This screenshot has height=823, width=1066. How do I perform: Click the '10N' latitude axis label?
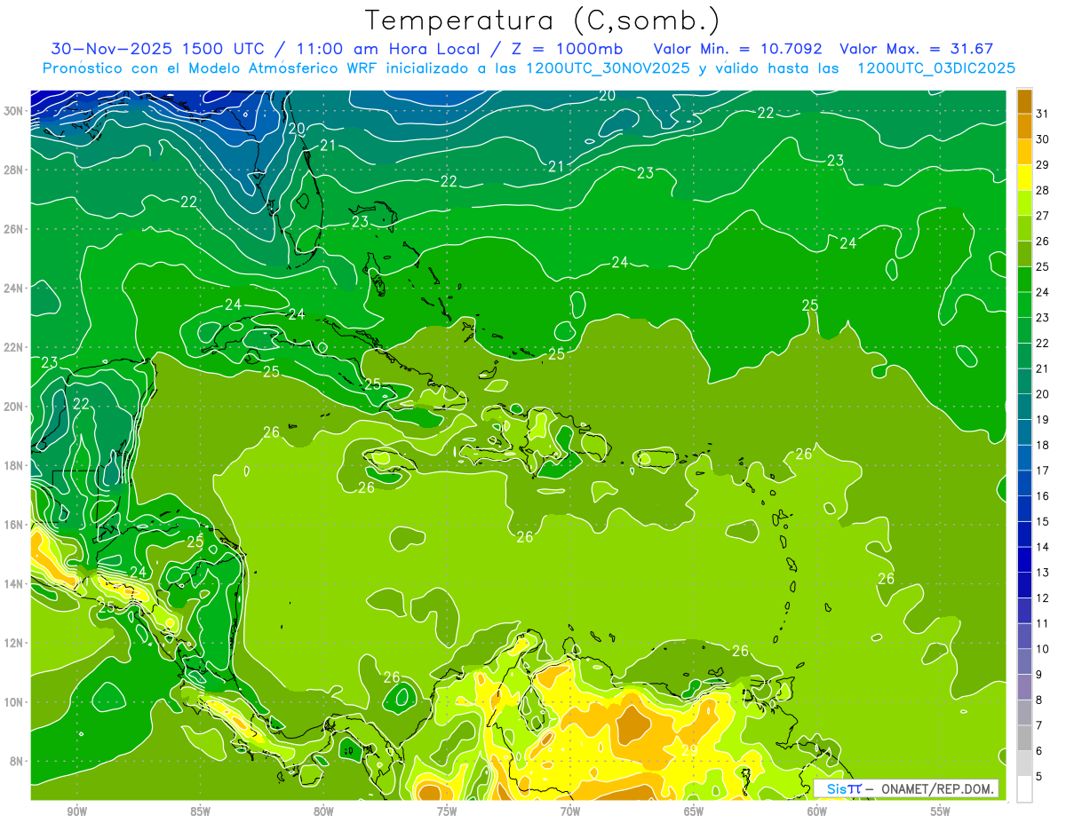tap(14, 701)
